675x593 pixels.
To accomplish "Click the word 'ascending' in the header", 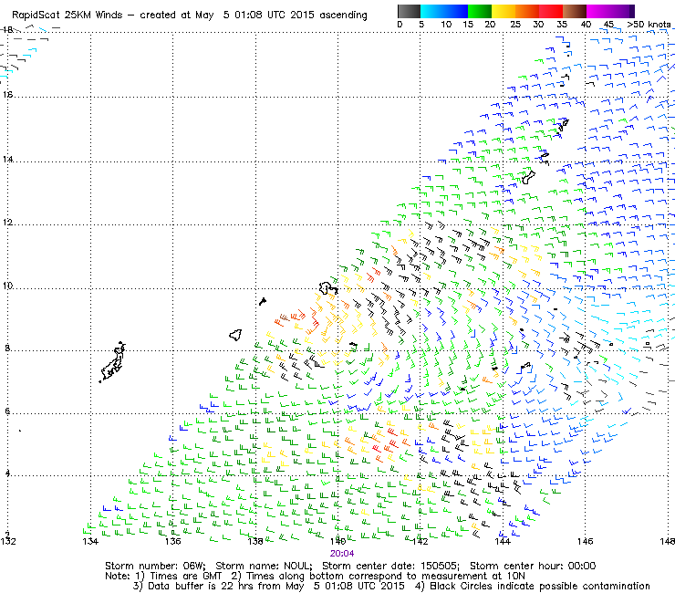I will [x=343, y=16].
